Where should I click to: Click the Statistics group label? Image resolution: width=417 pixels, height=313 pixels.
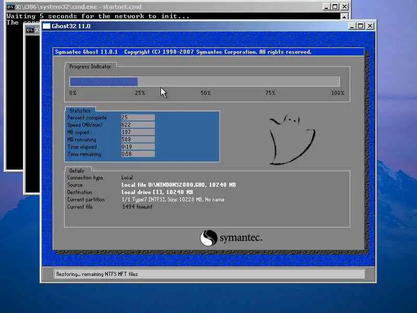tap(80, 111)
